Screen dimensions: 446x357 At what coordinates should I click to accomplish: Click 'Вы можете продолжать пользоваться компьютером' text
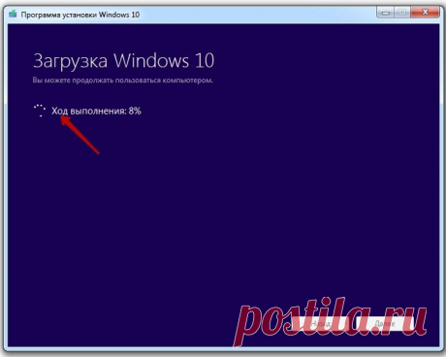123,81
